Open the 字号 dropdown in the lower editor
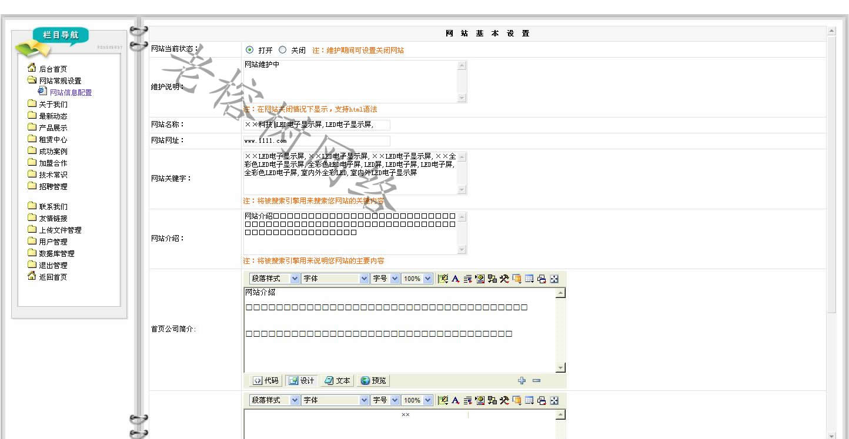849x439 pixels. click(385, 400)
